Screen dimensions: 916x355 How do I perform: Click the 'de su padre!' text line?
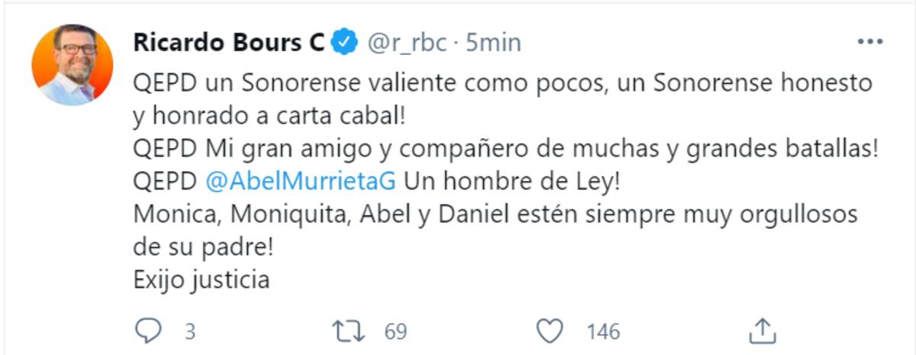(204, 247)
